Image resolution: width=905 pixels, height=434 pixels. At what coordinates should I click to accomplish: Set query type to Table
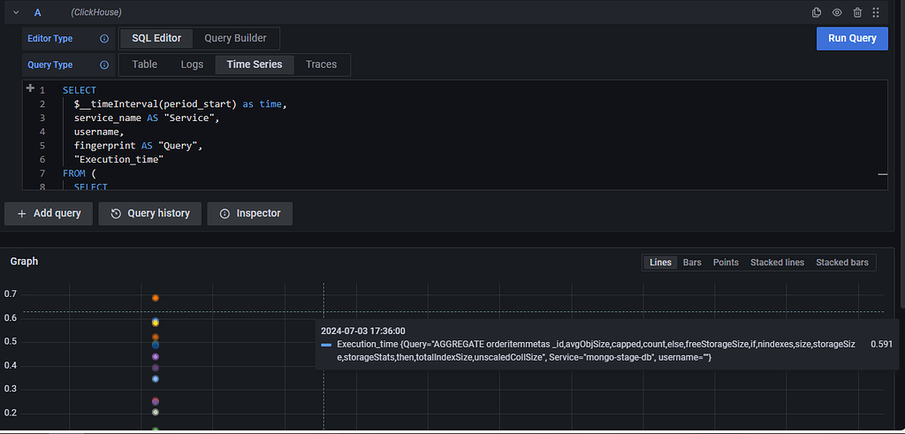click(144, 65)
